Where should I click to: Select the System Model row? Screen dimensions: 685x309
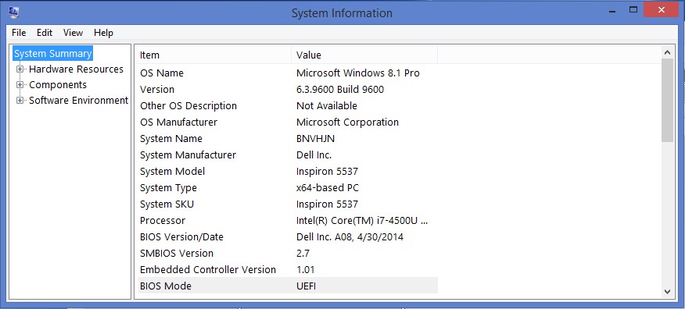click(x=288, y=172)
